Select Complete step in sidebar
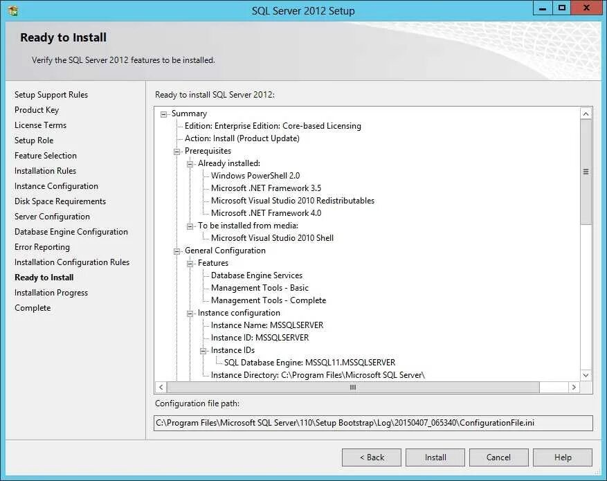This screenshot has width=607, height=481. click(33, 308)
